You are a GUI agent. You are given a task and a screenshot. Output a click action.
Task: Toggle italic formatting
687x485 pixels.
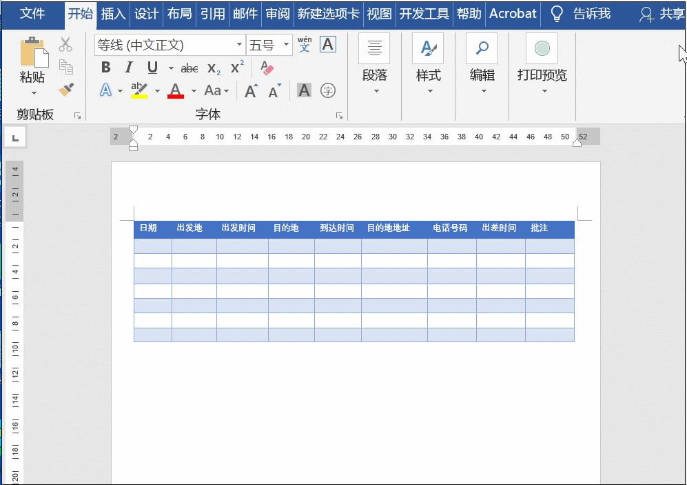point(128,68)
